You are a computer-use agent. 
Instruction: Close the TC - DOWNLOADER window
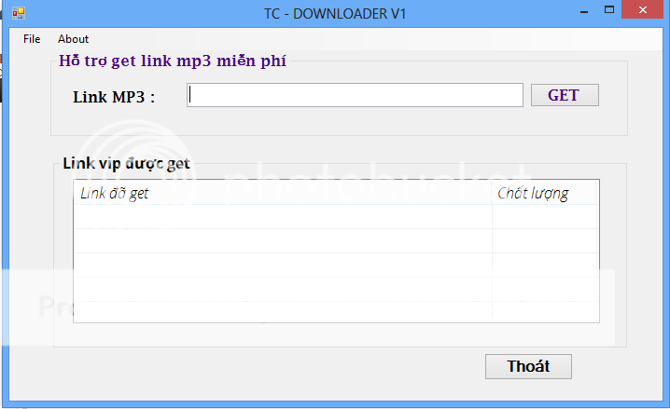643,10
